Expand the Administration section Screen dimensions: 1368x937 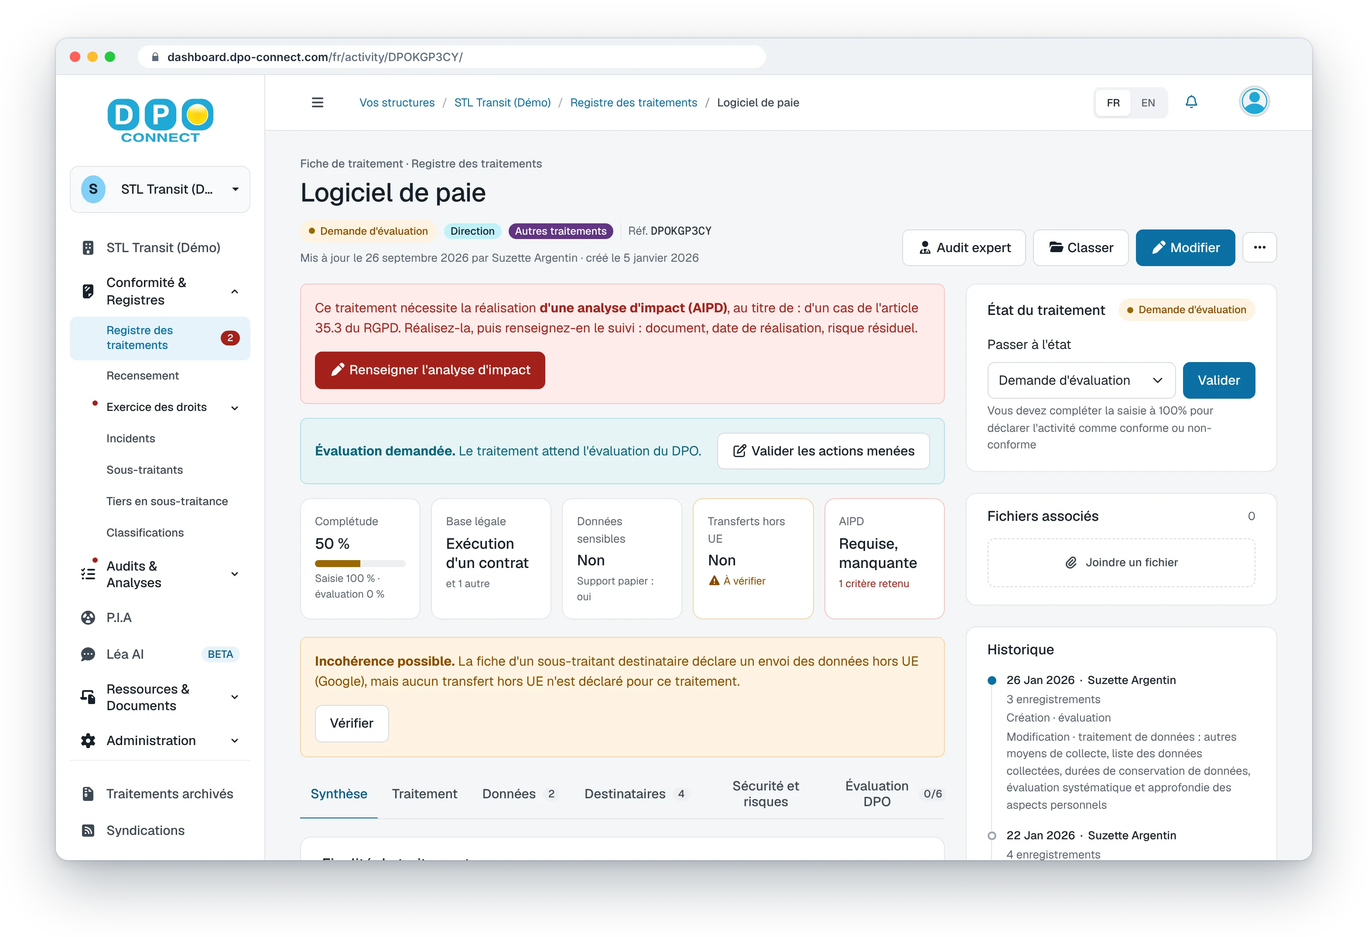[234, 740]
